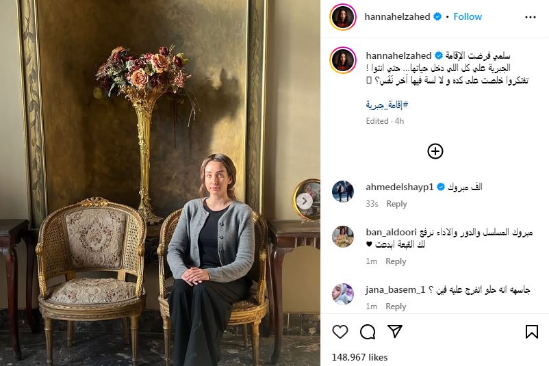Image resolution: width=549 pixels, height=366 pixels.
Task: Open ban_aldoori's profile avatar
Action: pos(343,237)
